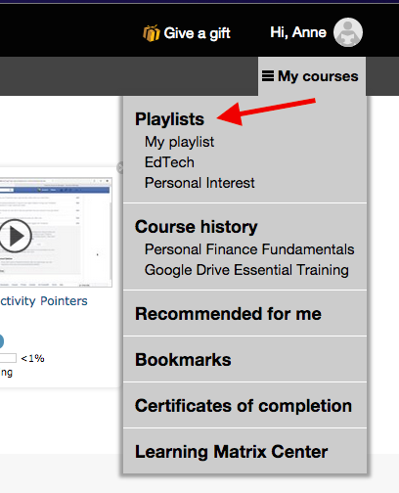The image size is (399, 493).
Task: Select My playlist
Action: click(x=179, y=142)
